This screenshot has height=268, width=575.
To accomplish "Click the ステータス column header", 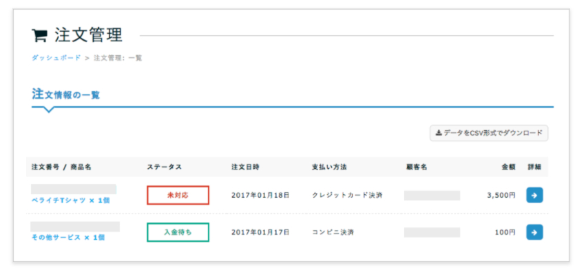I will click(x=165, y=167).
